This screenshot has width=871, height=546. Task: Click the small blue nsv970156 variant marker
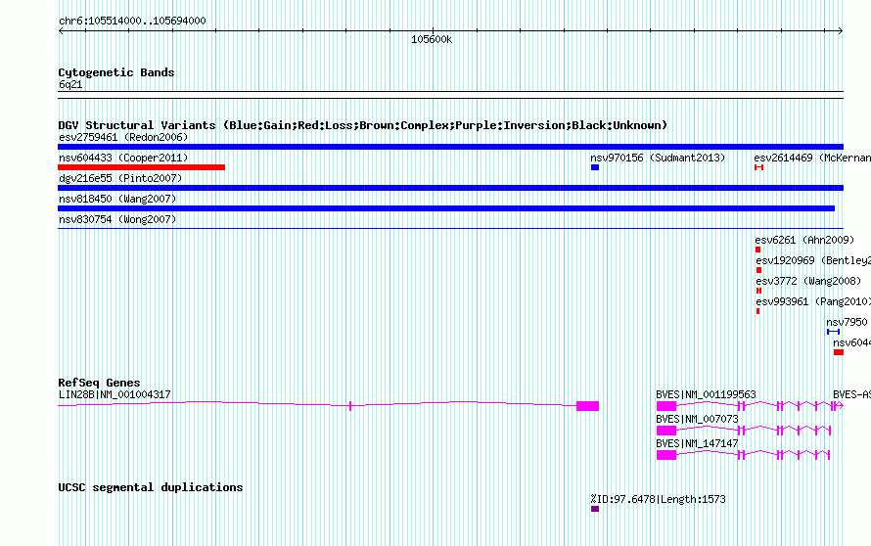pyautogui.click(x=595, y=167)
